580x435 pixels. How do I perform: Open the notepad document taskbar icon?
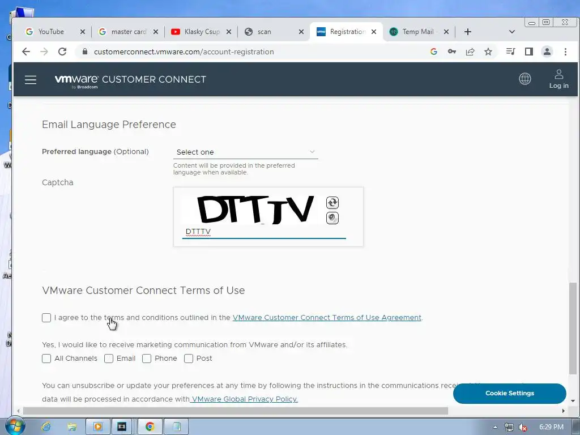coord(177,427)
